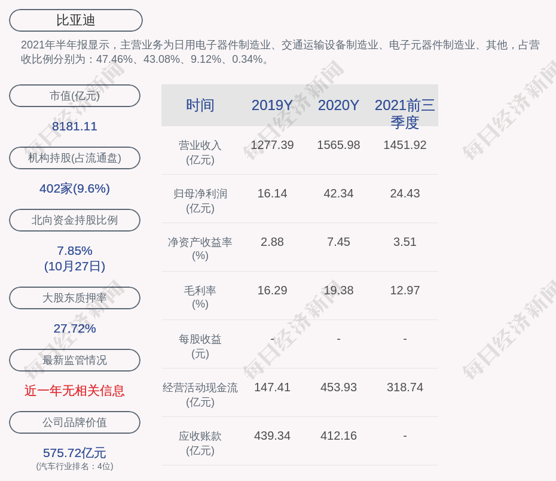Click the 时间 column header
The image size is (556, 481).
[x=200, y=105]
